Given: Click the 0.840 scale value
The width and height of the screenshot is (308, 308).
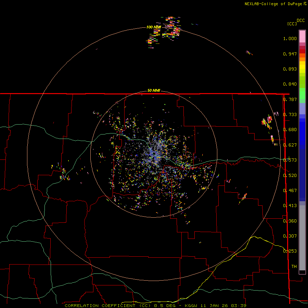Looking at the screenshot, I should coord(290,84).
